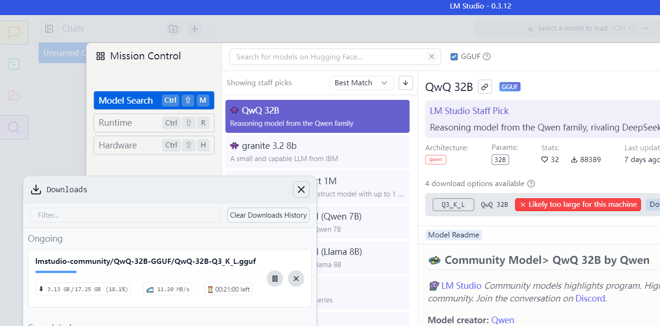Toggle the GGUF checkbox
This screenshot has height=326, width=660.
[454, 57]
